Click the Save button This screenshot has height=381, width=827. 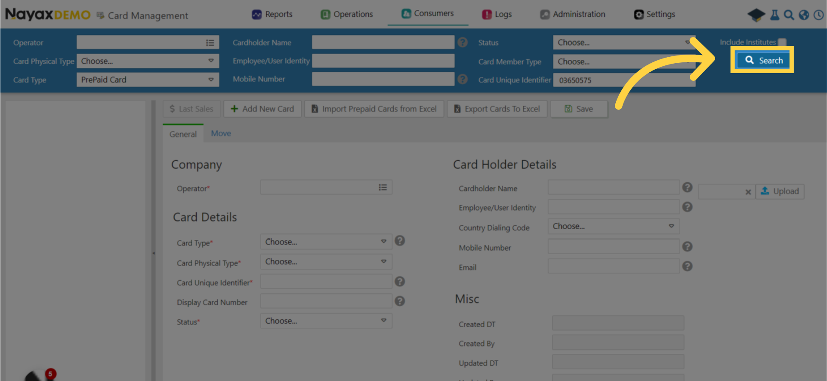579,109
